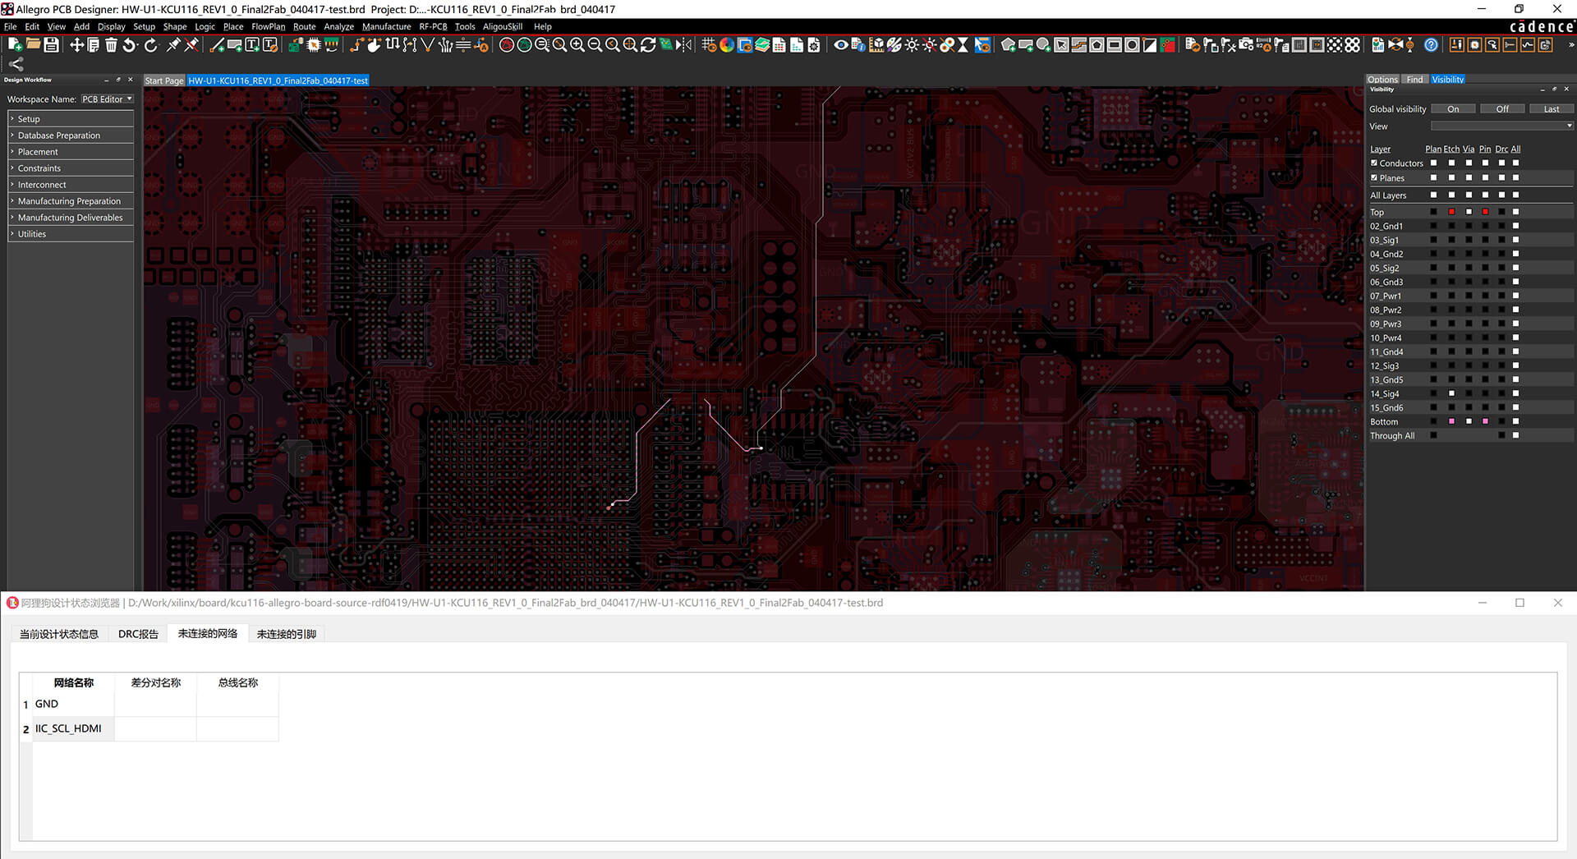This screenshot has height=859, width=1577.
Task: Expand the Utilities workflow section
Action: pyautogui.click(x=71, y=233)
